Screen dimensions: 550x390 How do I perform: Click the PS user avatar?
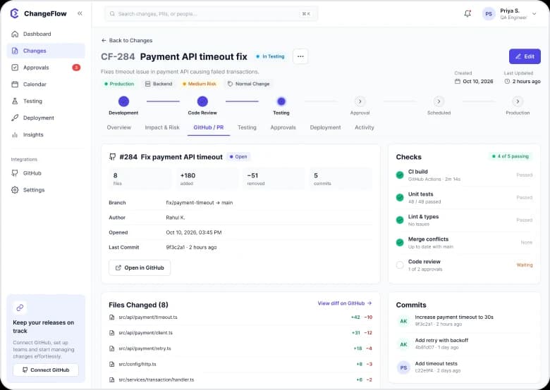click(489, 14)
